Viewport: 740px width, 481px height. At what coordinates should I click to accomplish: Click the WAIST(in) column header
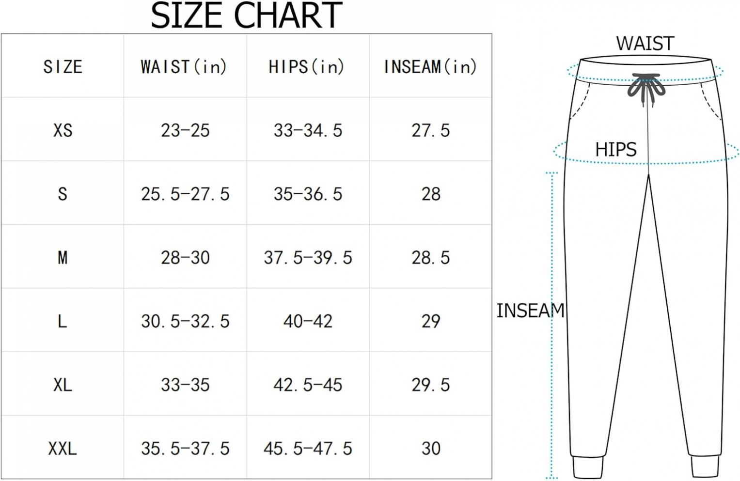(x=184, y=66)
